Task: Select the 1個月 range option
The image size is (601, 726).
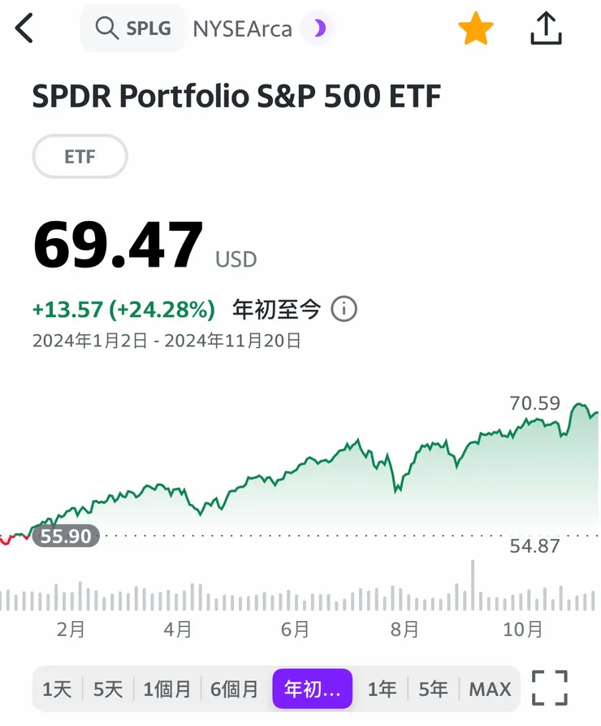Action: (167, 688)
